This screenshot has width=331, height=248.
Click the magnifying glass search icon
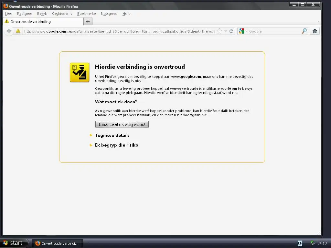304,31
